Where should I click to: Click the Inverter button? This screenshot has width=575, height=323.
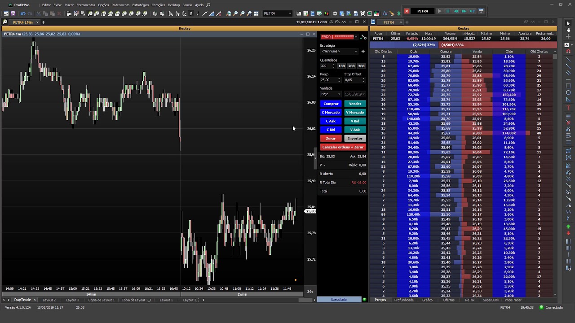click(355, 138)
